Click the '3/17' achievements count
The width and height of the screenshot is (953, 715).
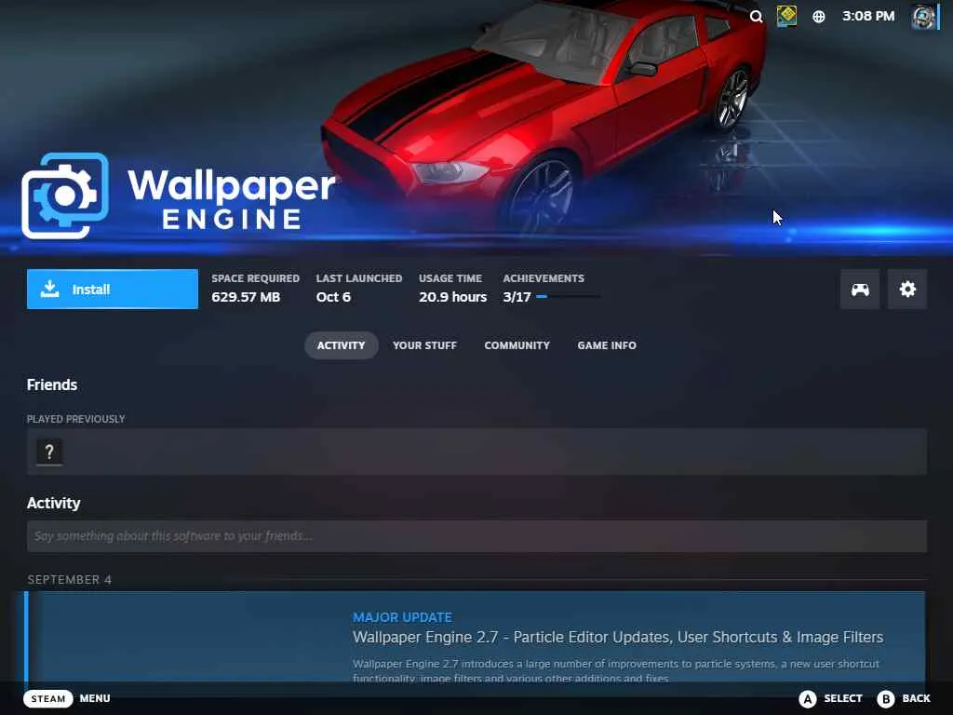[517, 297]
